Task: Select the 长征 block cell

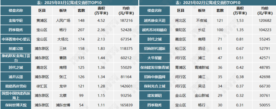Action: coord(202,30)
